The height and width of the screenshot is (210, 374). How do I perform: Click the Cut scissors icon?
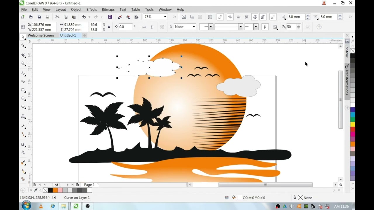(58, 17)
